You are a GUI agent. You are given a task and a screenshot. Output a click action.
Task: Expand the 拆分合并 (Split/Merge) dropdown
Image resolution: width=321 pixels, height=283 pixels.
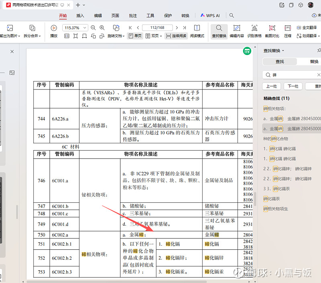coord(33,36)
